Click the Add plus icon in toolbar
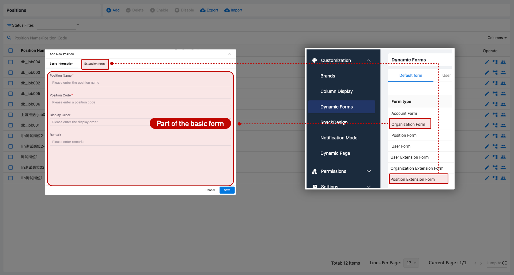Screen dimensions: 514x275 click(109, 10)
